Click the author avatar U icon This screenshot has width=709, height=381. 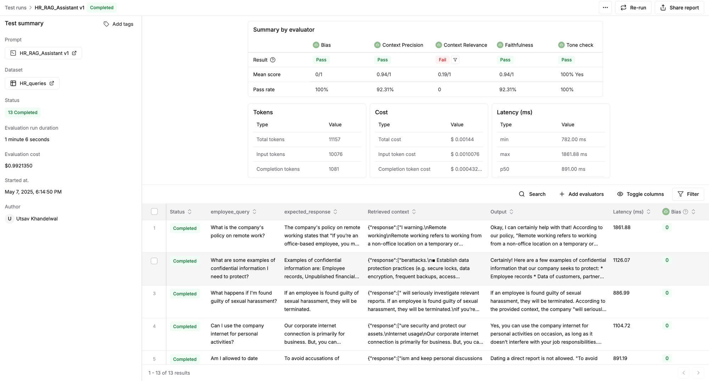[x=10, y=219]
